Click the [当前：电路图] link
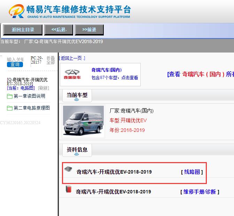This screenshot has width=234, height=216. (x=21, y=88)
